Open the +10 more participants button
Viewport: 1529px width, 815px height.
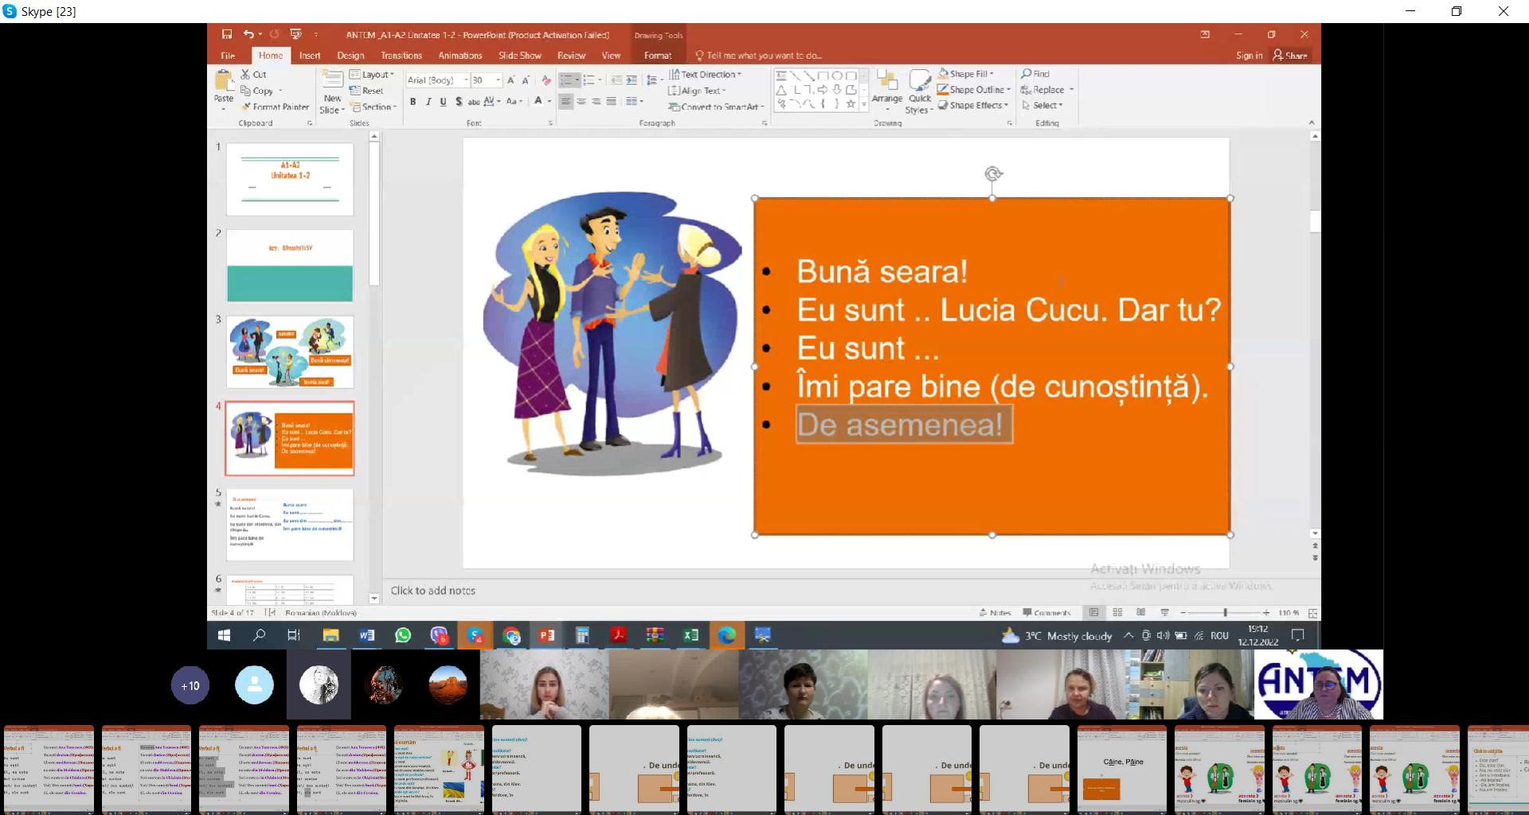point(190,685)
